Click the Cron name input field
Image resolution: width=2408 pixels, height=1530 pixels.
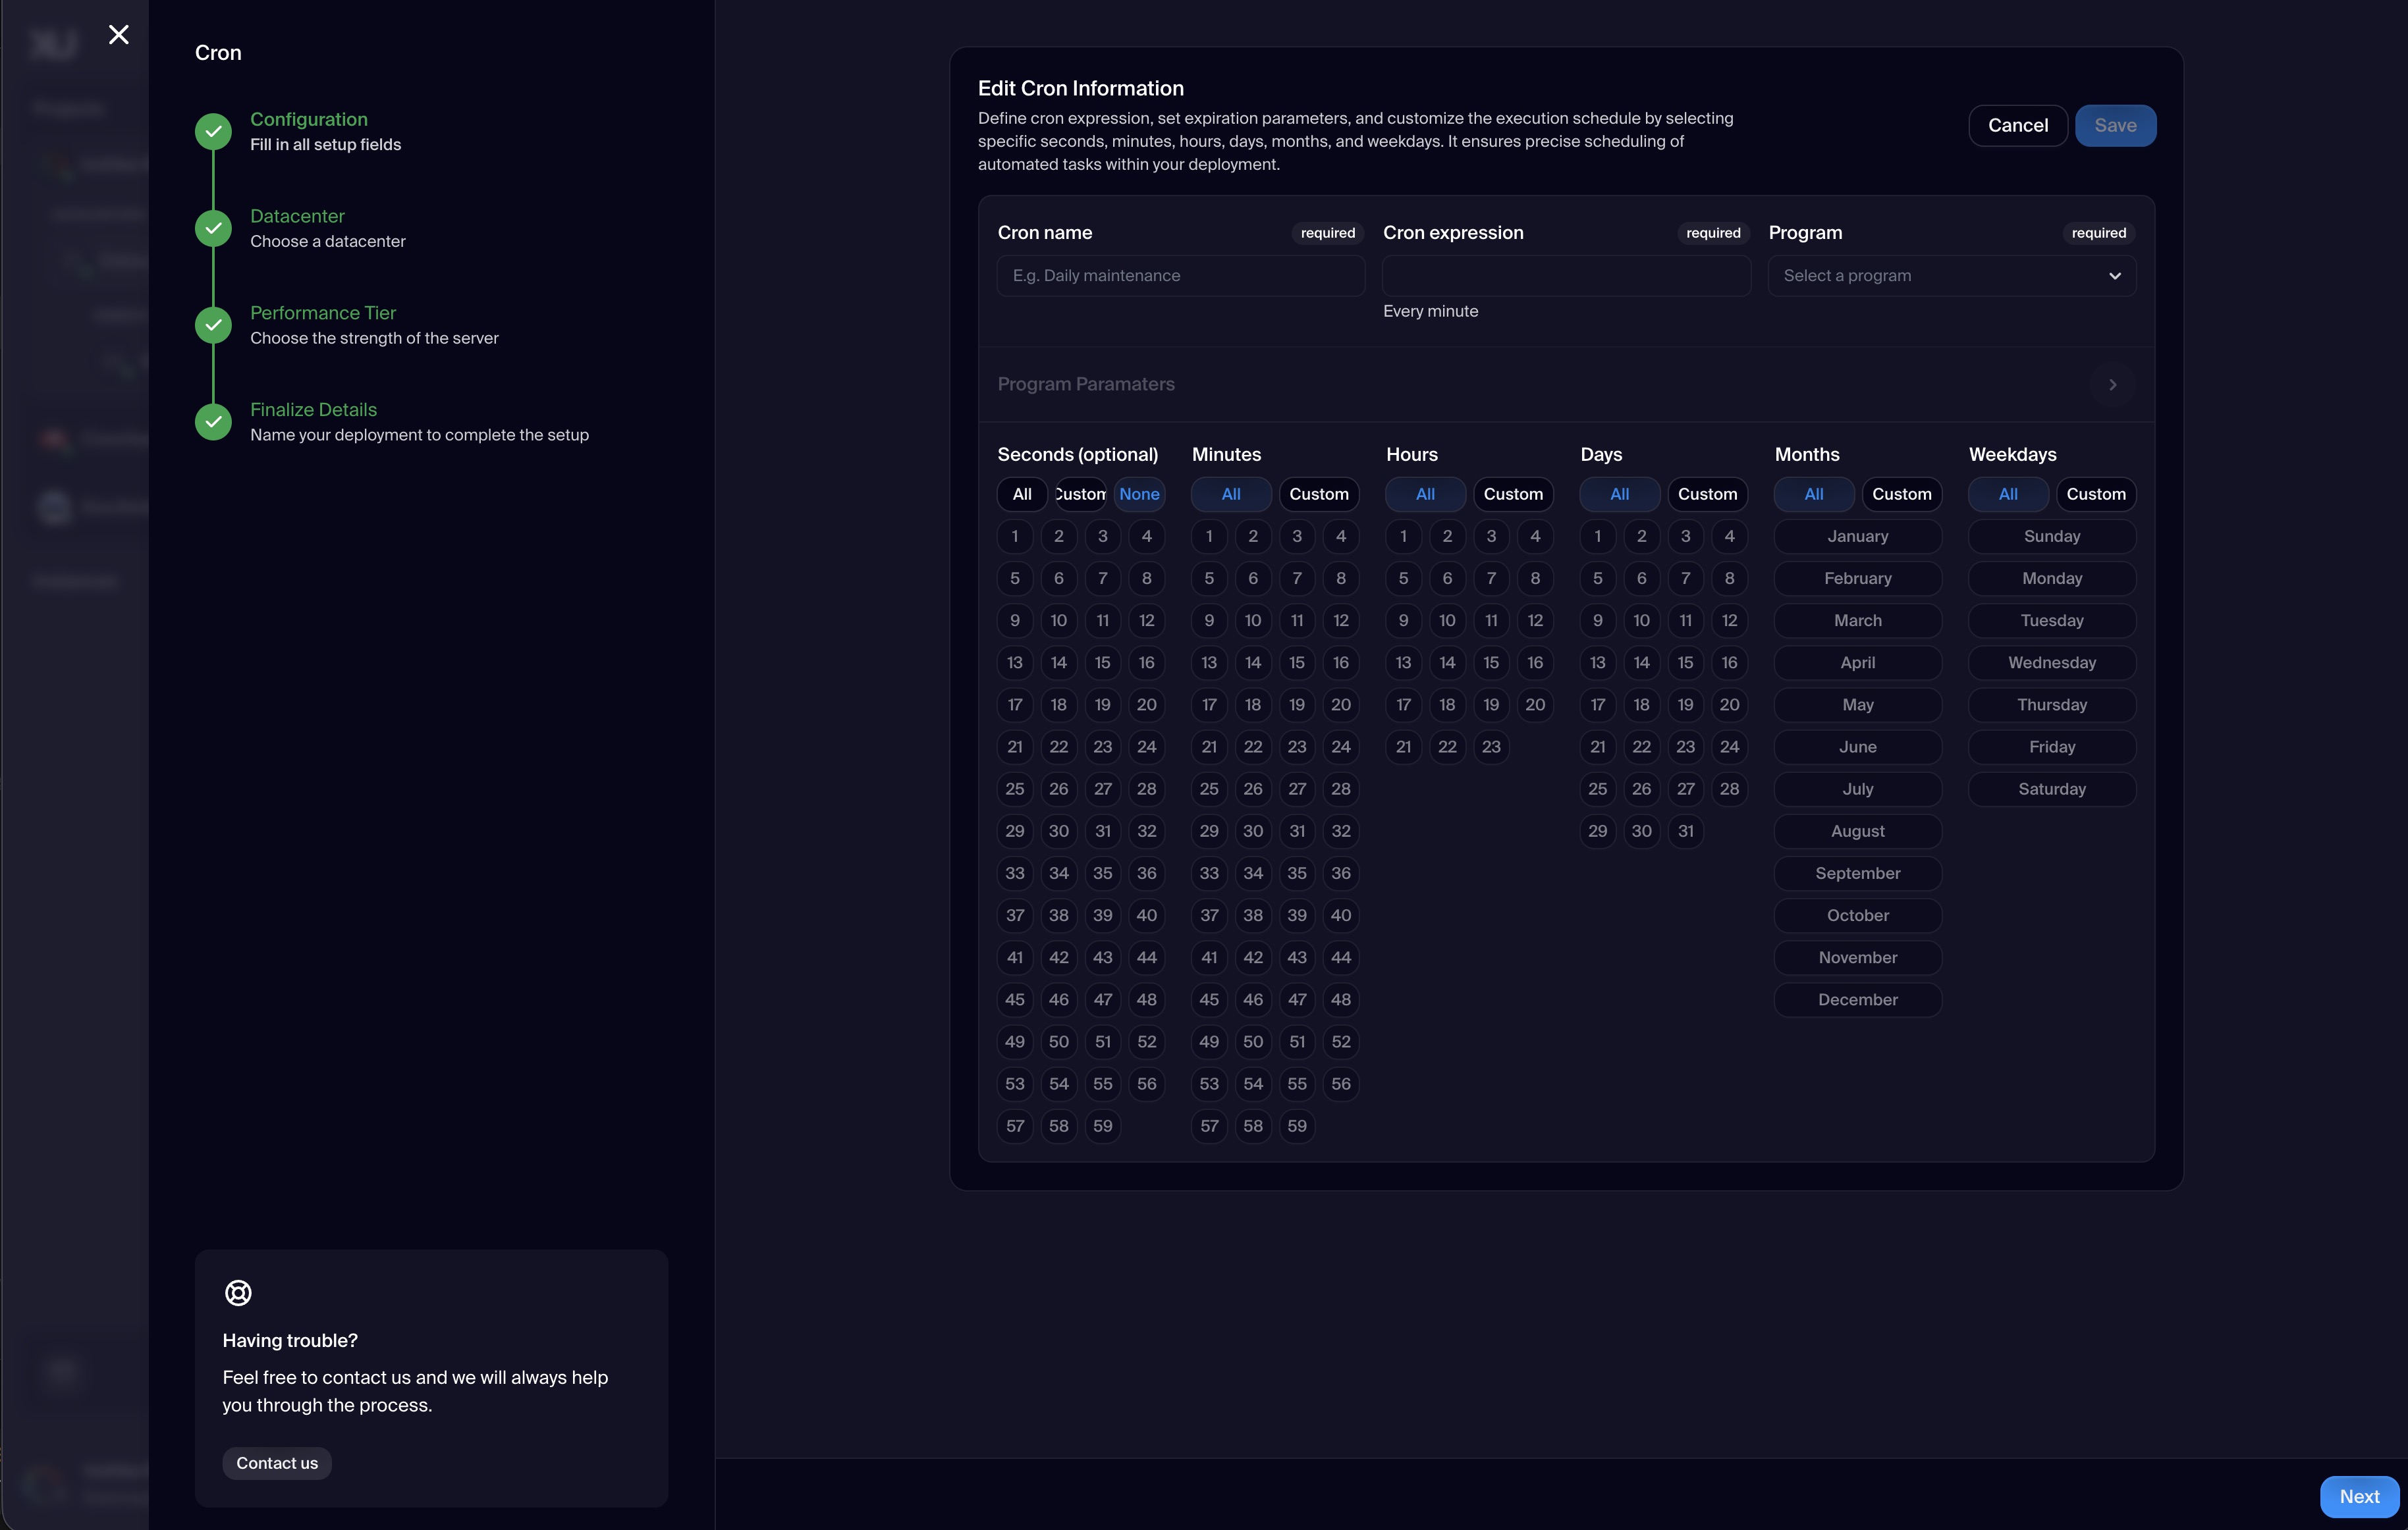1181,276
